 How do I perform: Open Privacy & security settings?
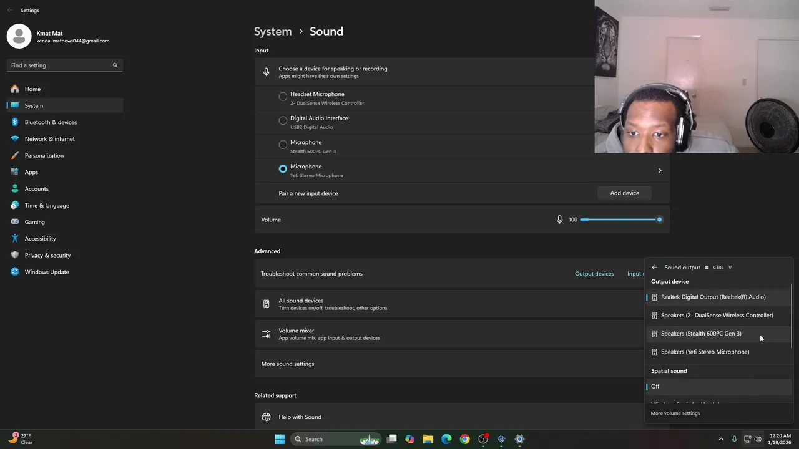click(65, 255)
